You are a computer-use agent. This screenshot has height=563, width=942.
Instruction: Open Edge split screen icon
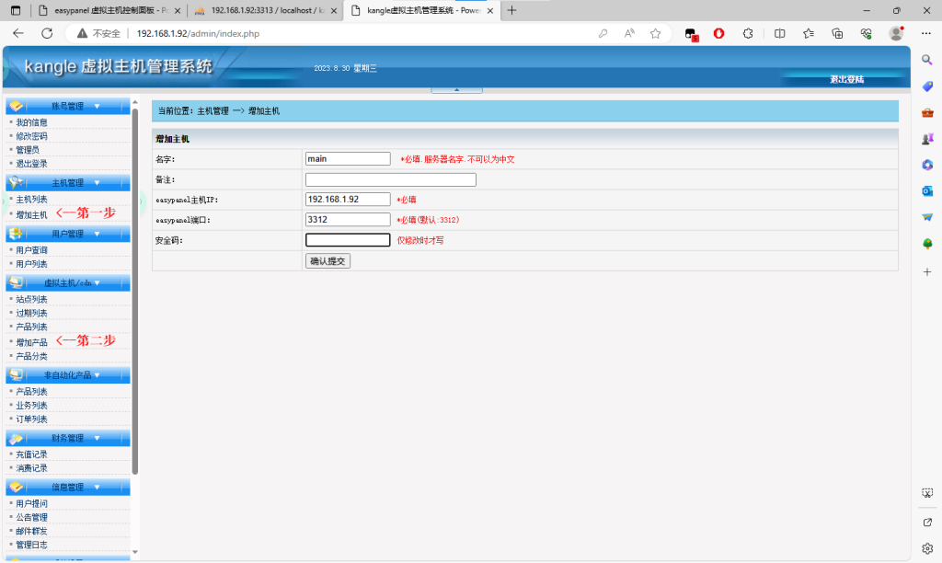779,33
